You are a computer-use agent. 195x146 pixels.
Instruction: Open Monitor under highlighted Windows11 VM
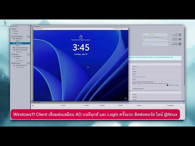pyautogui.click(x=18, y=46)
